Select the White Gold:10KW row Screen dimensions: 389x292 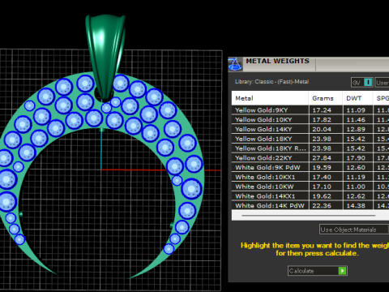pos(310,187)
